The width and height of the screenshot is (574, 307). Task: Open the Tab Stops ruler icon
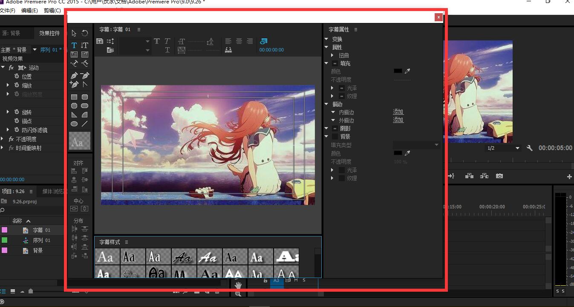click(x=228, y=50)
